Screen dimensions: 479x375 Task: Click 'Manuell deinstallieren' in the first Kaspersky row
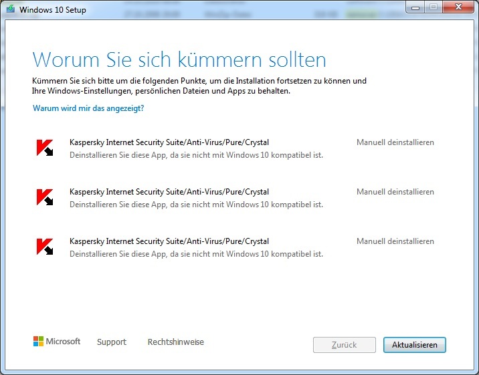[395, 142]
